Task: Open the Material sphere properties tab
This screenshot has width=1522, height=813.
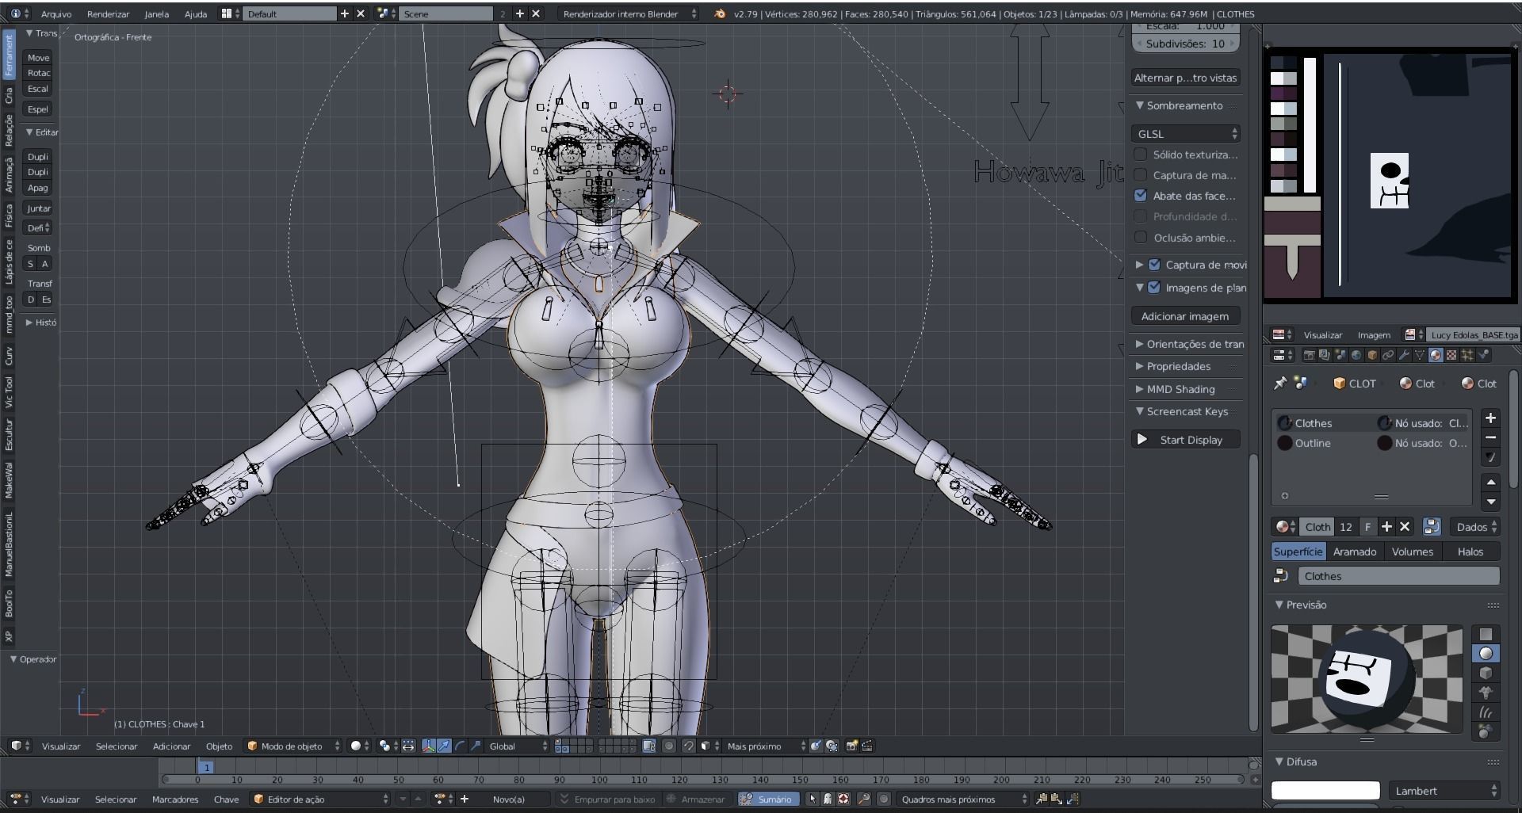Action: tap(1436, 355)
